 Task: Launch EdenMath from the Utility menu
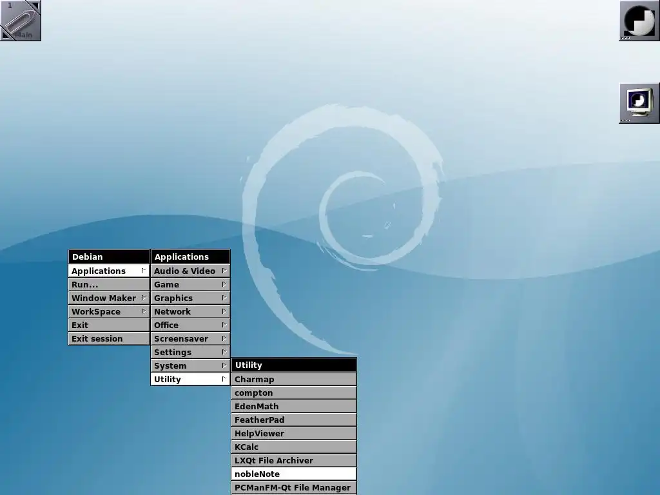click(294, 406)
